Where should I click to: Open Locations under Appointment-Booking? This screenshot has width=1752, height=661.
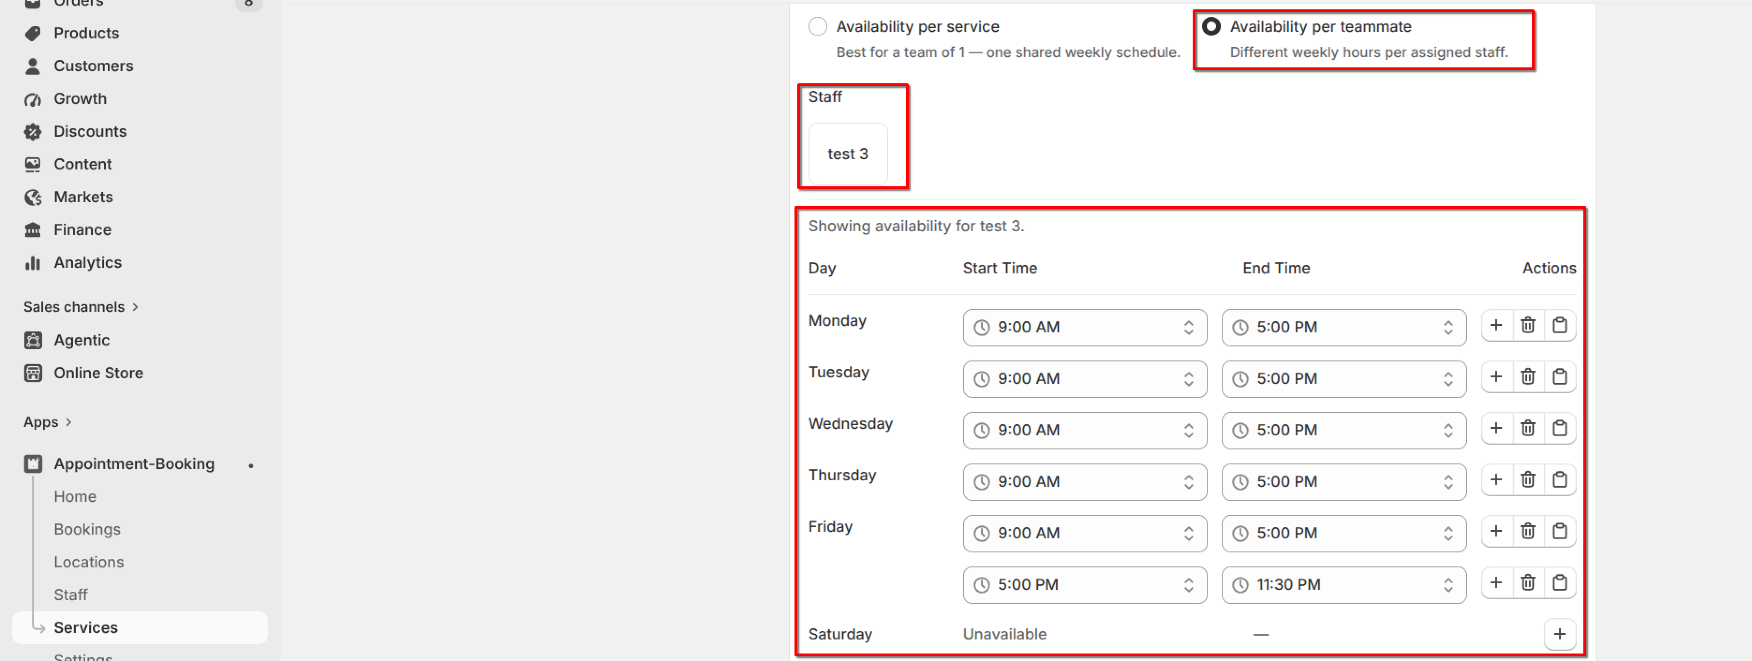pos(89,563)
